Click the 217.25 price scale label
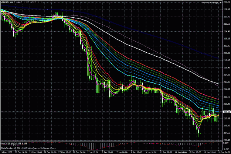The width and height of the screenshot is (231, 154). click(227, 75)
